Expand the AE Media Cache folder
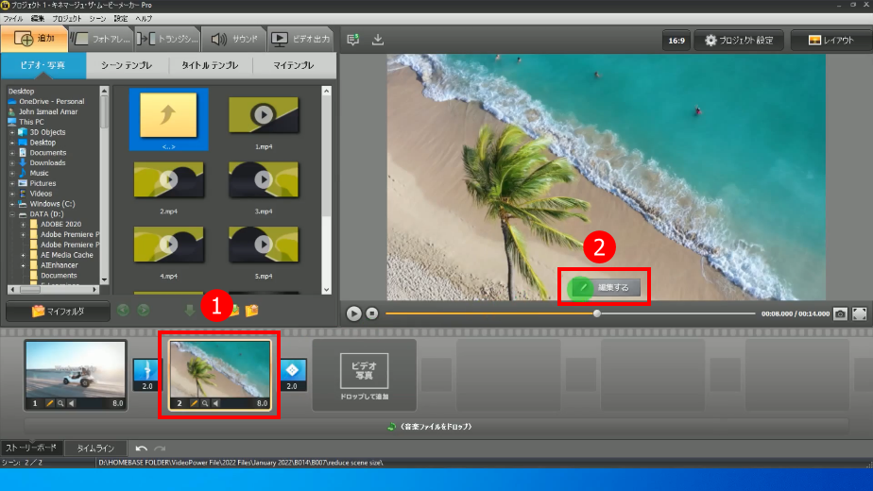Image resolution: width=873 pixels, height=491 pixels. click(x=24, y=255)
